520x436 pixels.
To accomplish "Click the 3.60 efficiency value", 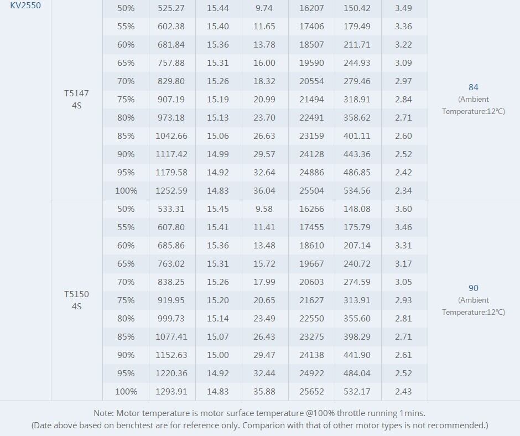I will [x=403, y=209].
